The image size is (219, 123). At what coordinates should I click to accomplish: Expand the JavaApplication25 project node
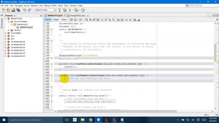tap(5, 42)
